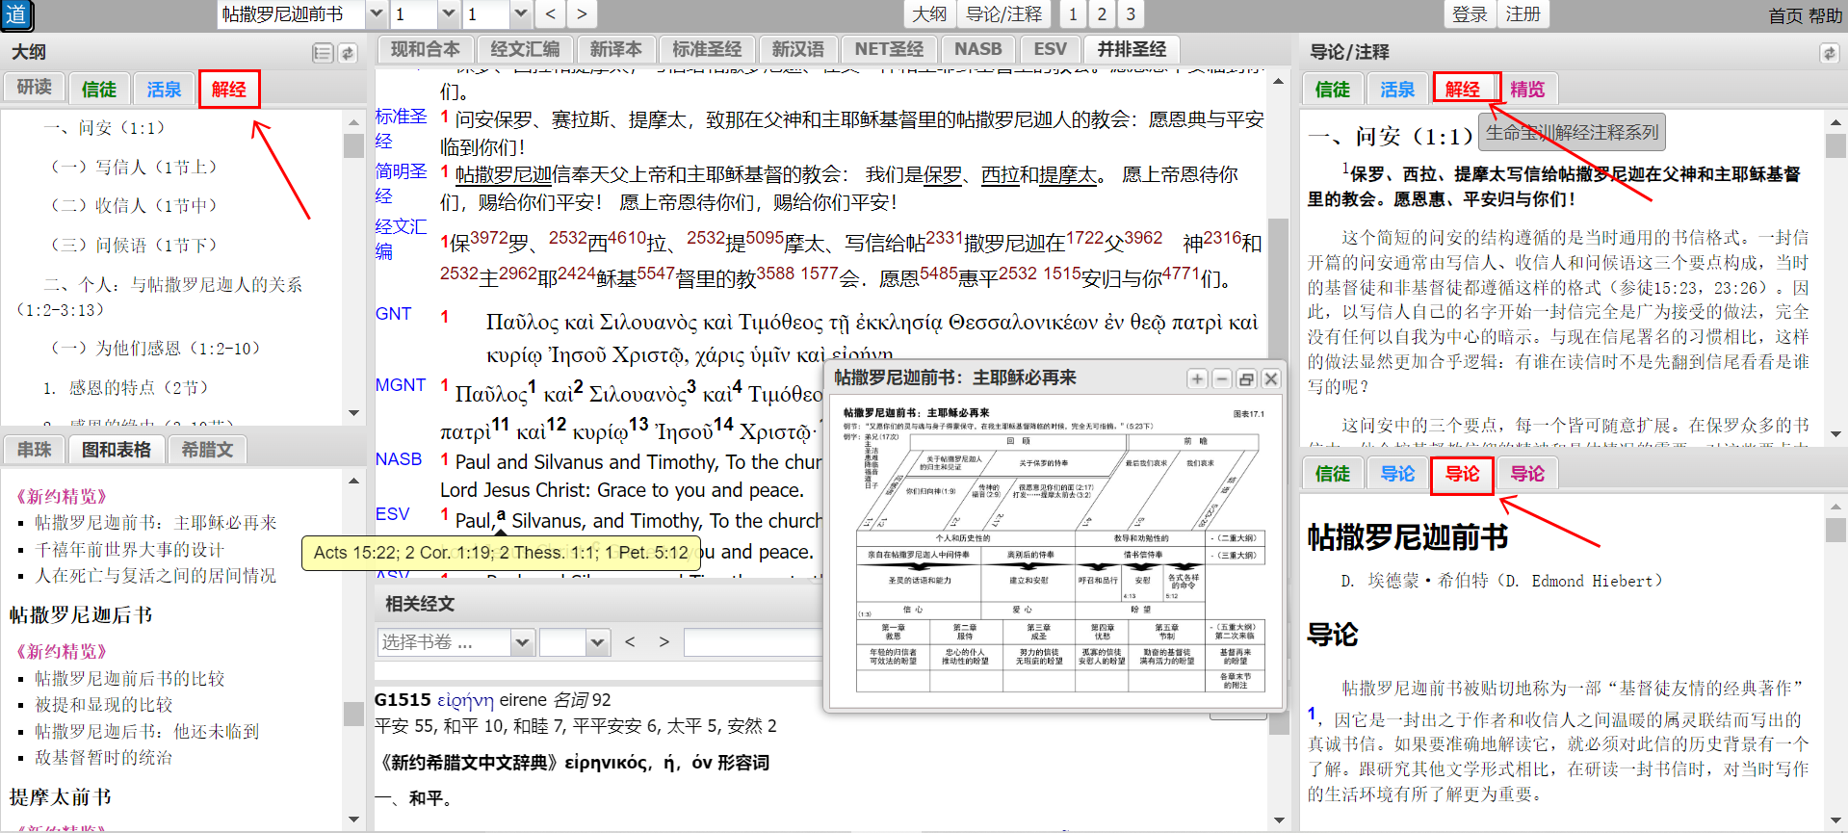The image size is (1848, 833).
Task: Restore the chart popup window size
Action: (1246, 378)
